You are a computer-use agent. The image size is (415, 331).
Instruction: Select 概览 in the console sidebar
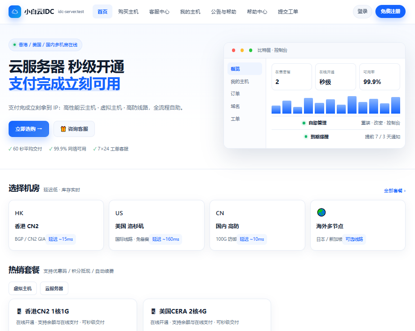(x=245, y=69)
